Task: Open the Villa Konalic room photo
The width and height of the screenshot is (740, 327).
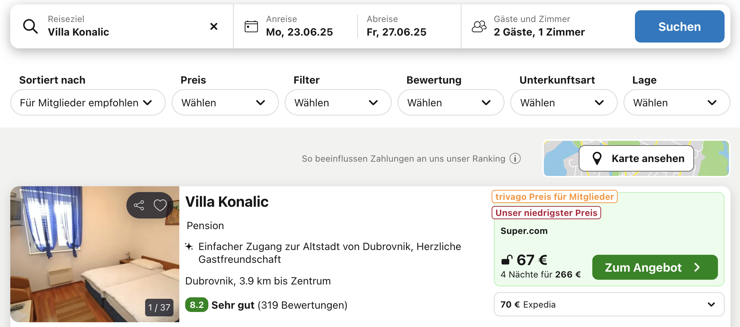Action: click(95, 254)
